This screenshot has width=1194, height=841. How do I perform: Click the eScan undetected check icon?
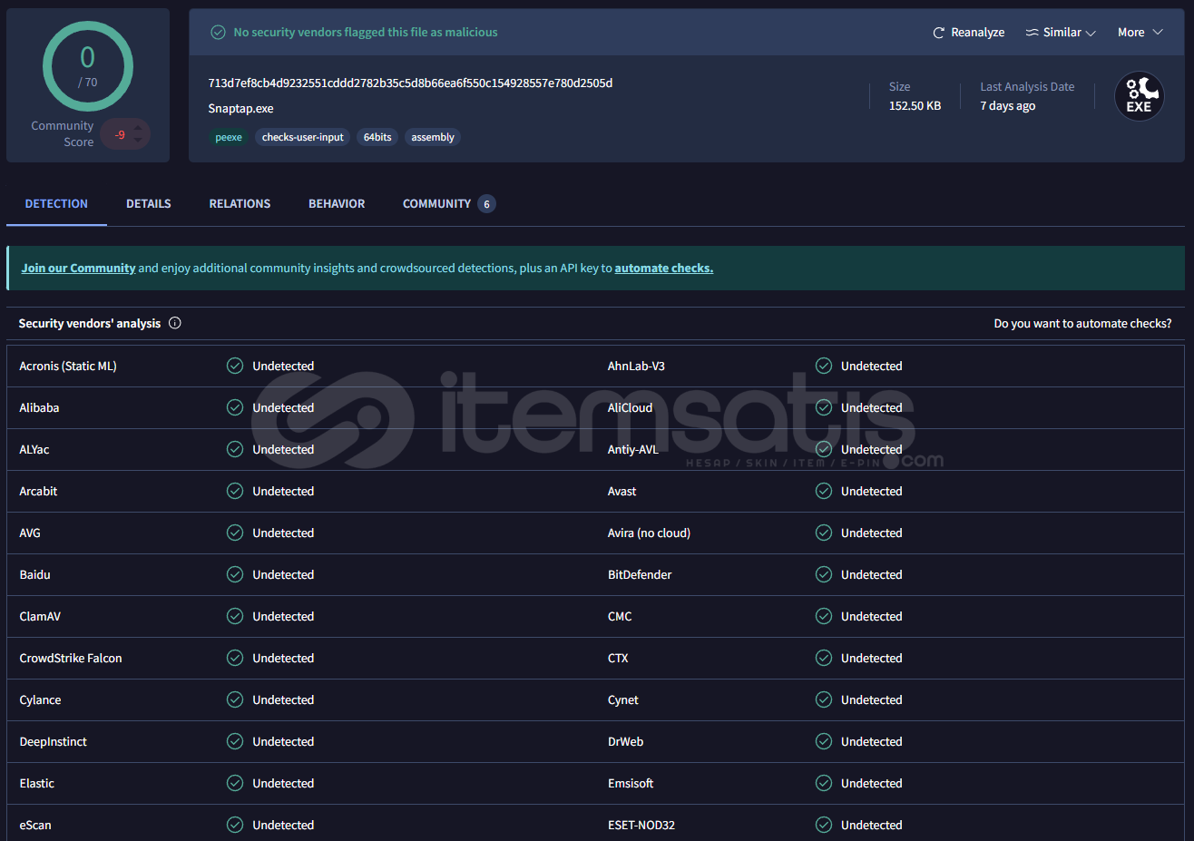[x=235, y=825]
